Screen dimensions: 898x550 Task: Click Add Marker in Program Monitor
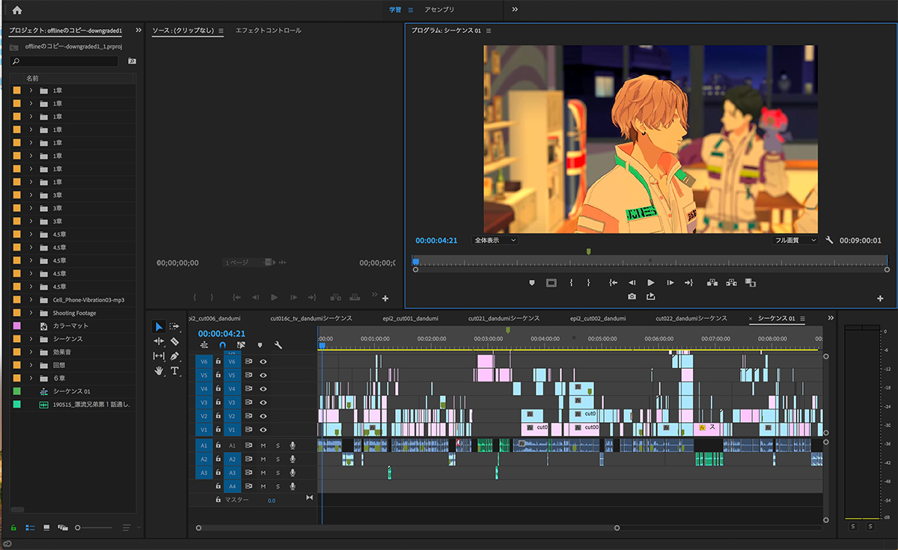tap(532, 283)
